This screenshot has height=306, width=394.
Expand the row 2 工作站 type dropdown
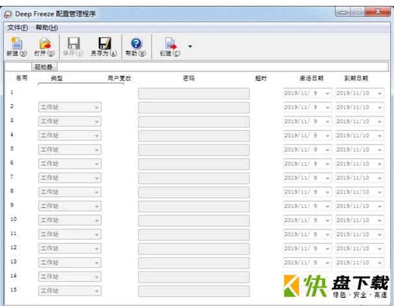[x=70, y=107]
